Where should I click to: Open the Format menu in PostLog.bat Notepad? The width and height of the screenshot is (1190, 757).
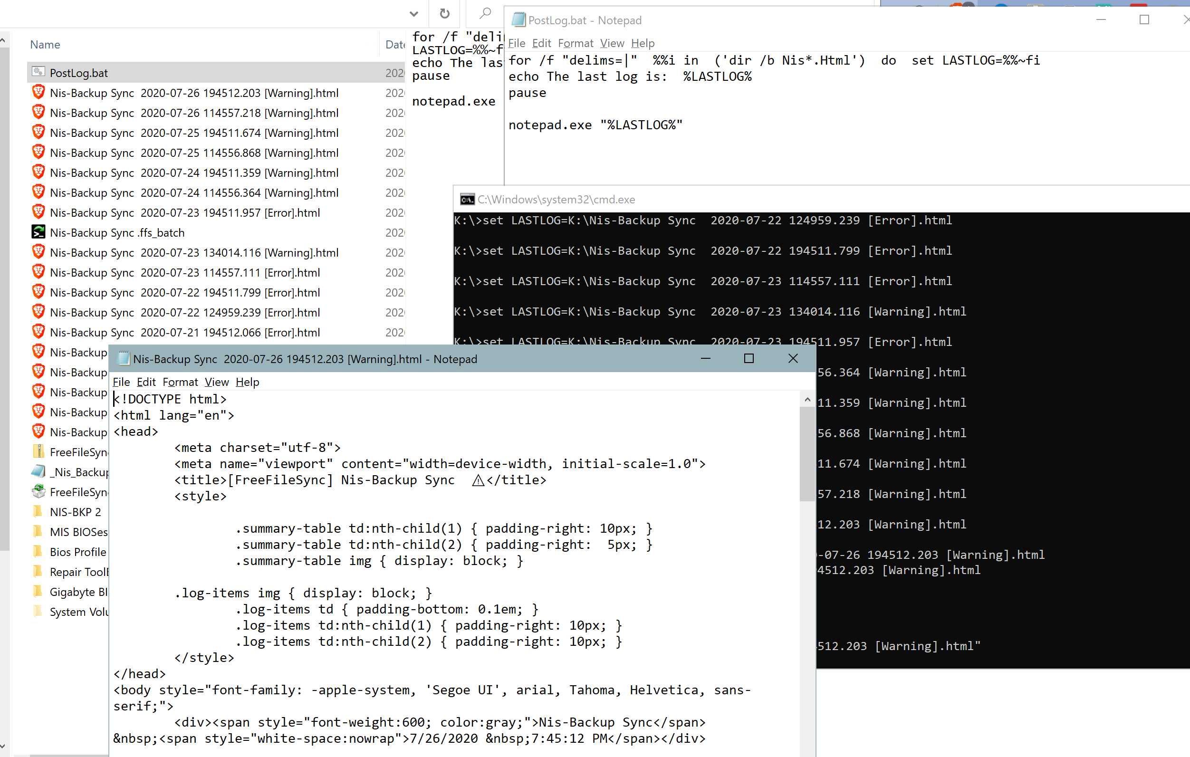click(576, 43)
